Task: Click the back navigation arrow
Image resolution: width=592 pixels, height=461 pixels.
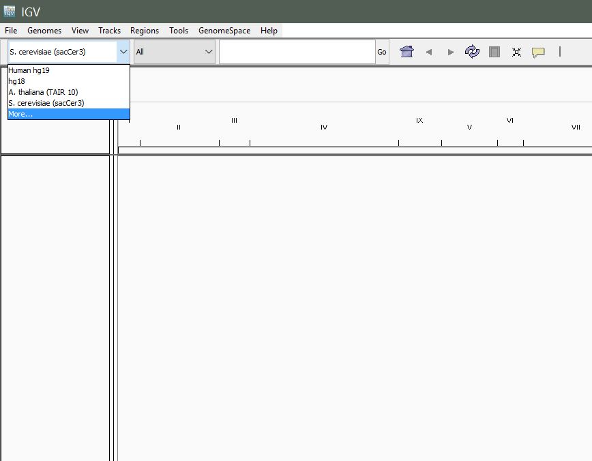Action: click(429, 52)
